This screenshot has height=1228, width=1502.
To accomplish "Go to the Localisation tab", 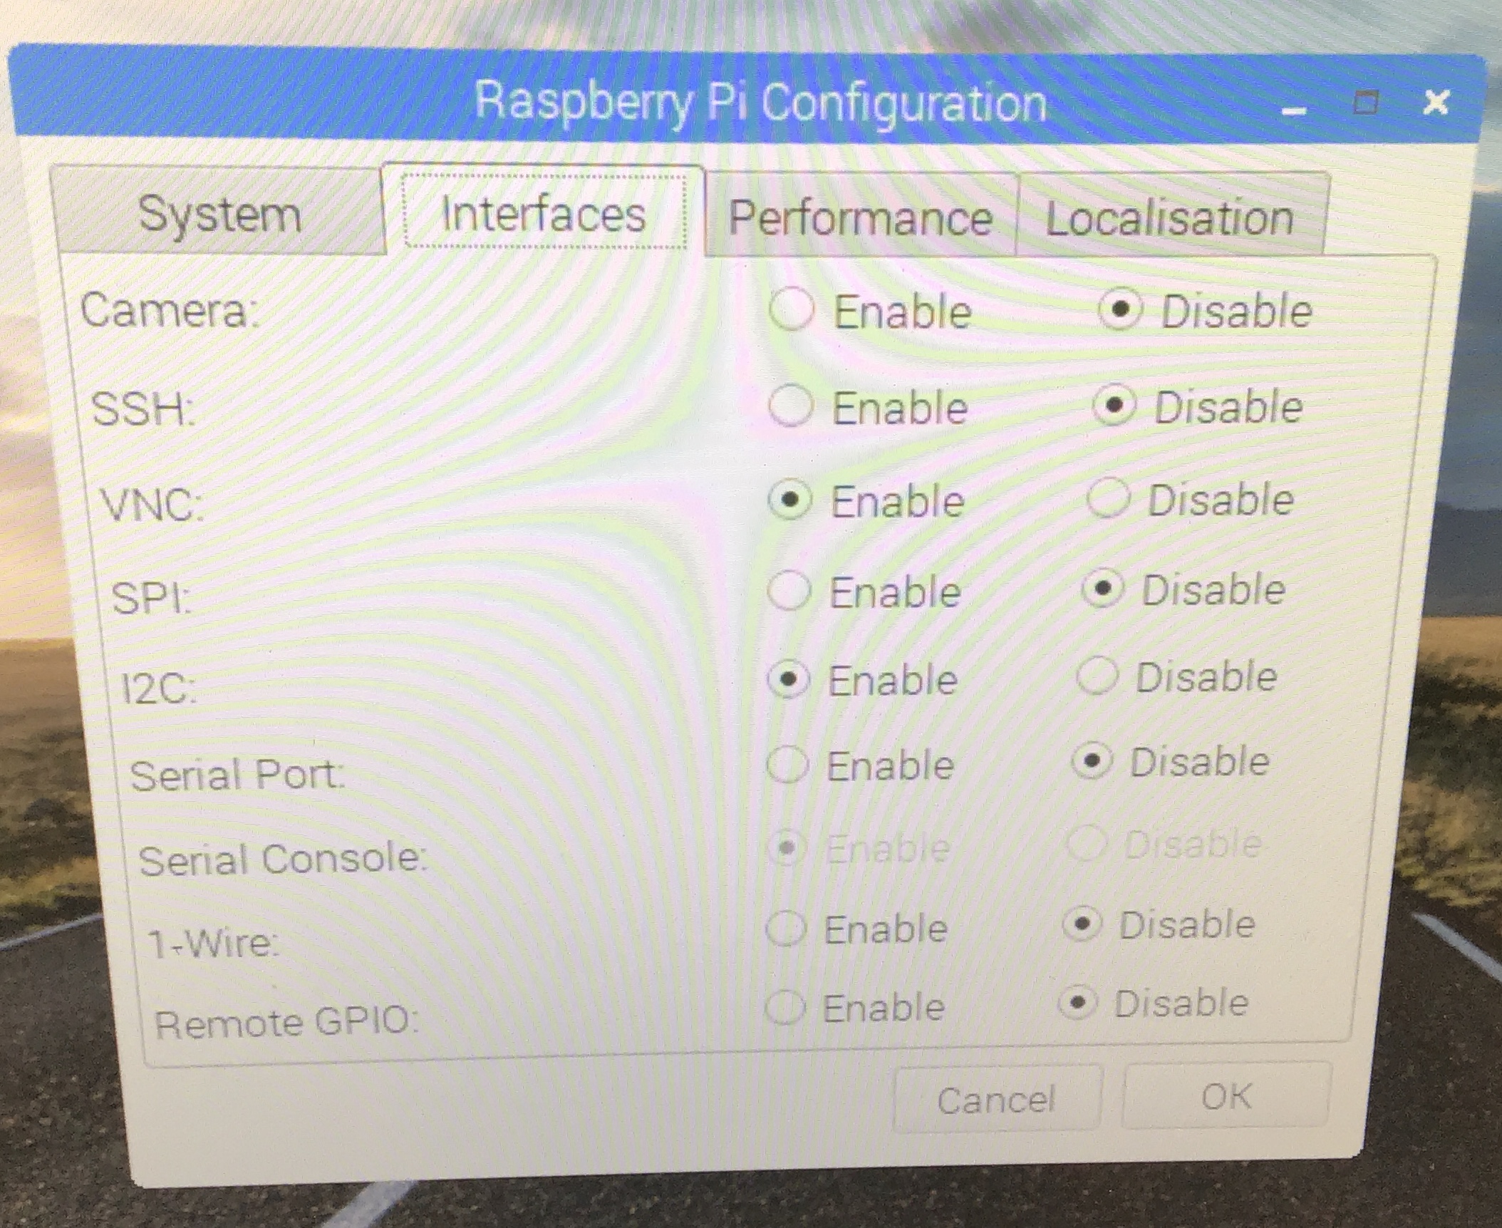I will 1169,217.
